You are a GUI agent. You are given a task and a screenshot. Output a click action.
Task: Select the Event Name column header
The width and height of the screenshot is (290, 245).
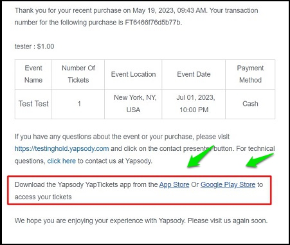click(33, 74)
